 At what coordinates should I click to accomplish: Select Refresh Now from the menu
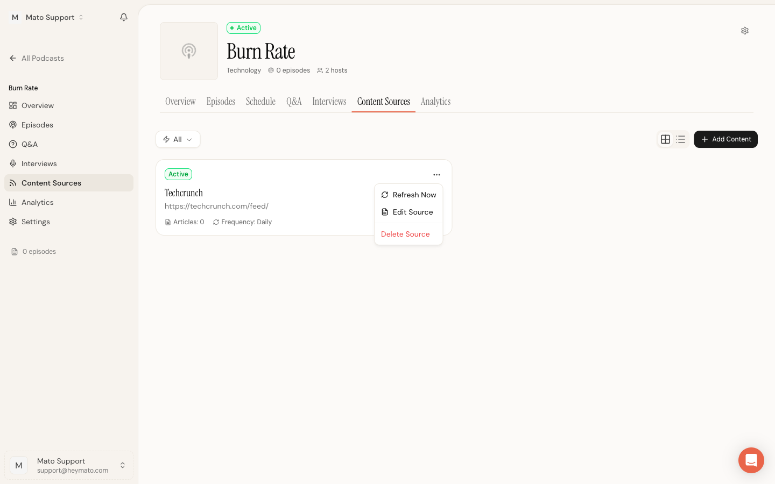pyautogui.click(x=408, y=195)
